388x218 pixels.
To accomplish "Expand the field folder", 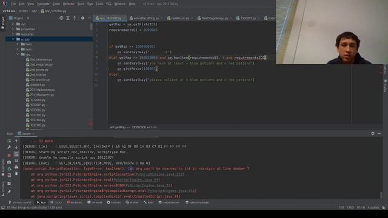I will tap(18, 44).
